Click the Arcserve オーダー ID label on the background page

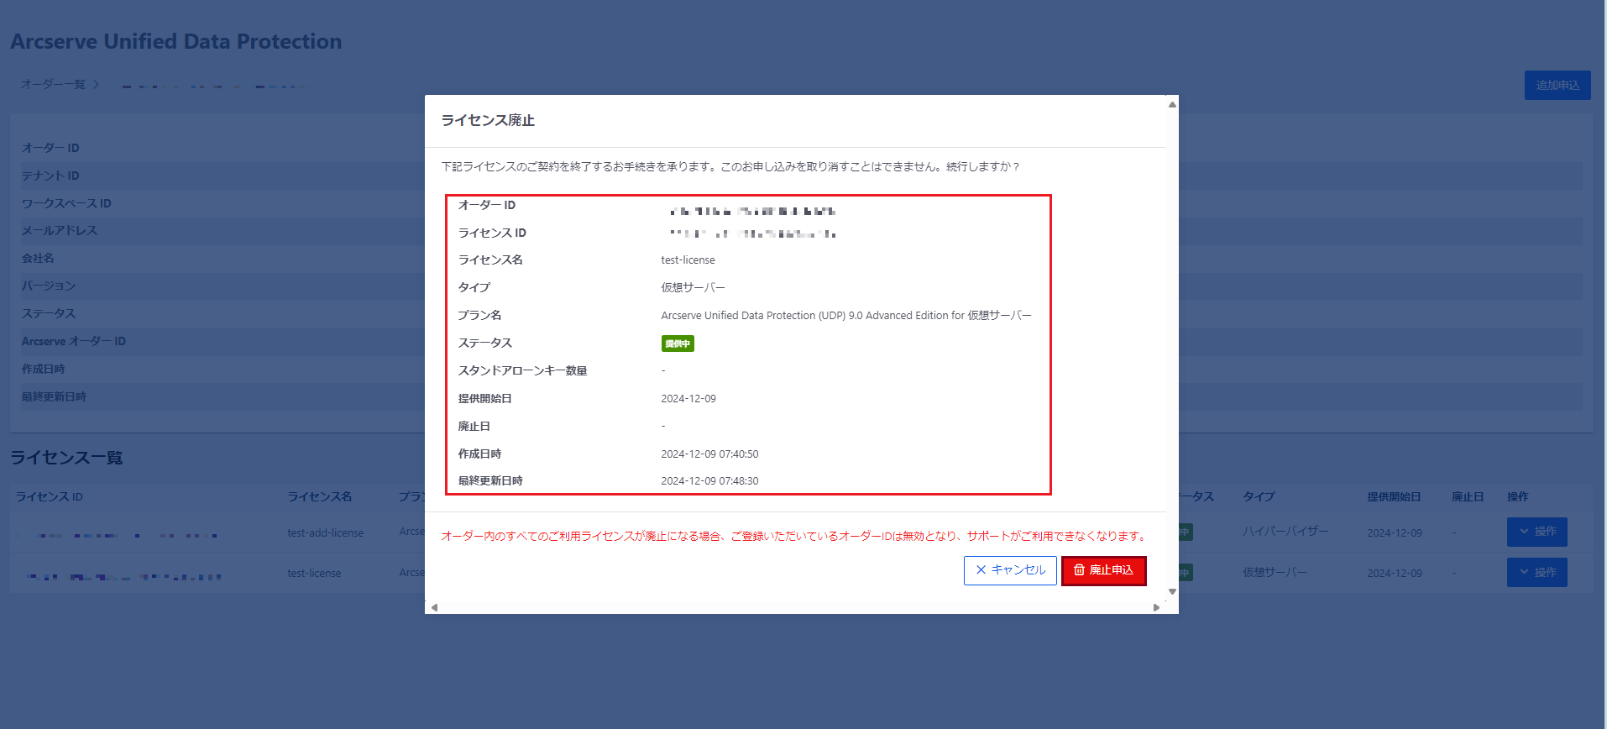coord(74,342)
